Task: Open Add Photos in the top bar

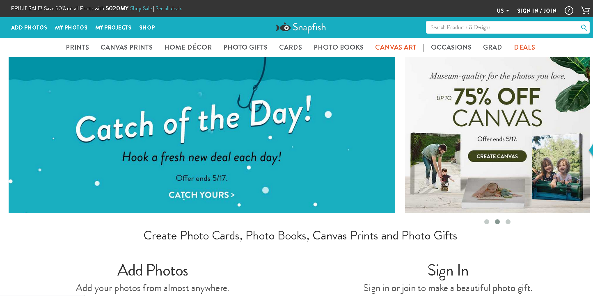Action: tap(29, 27)
